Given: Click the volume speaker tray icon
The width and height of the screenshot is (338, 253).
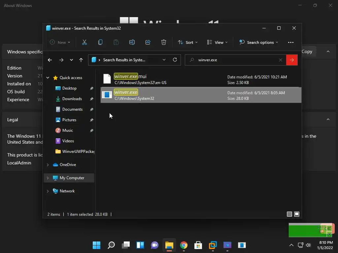Looking at the screenshot, I should pos(308,245).
